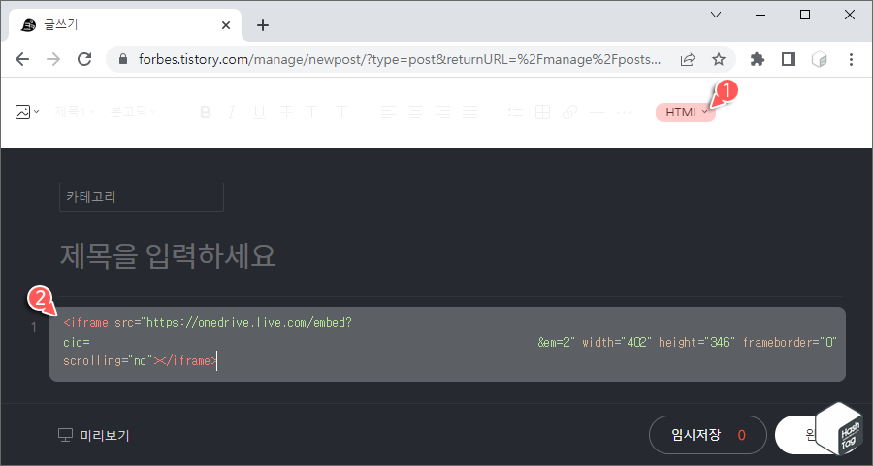Click the cube extension icon in the Chrome toolbar
873x466 pixels.
tap(819, 59)
